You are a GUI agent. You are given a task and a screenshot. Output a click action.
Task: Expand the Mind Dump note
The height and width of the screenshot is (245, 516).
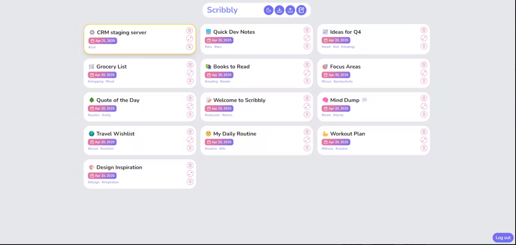tap(424, 106)
